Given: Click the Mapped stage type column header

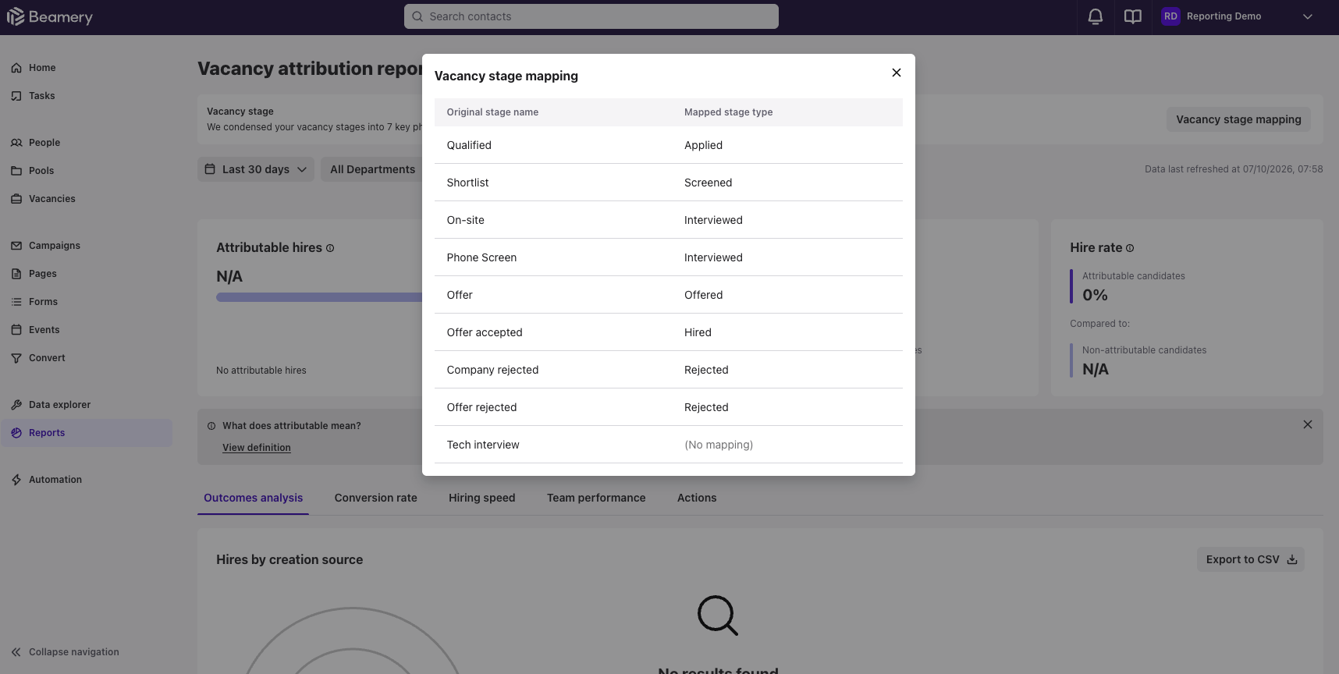Looking at the screenshot, I should 729,112.
